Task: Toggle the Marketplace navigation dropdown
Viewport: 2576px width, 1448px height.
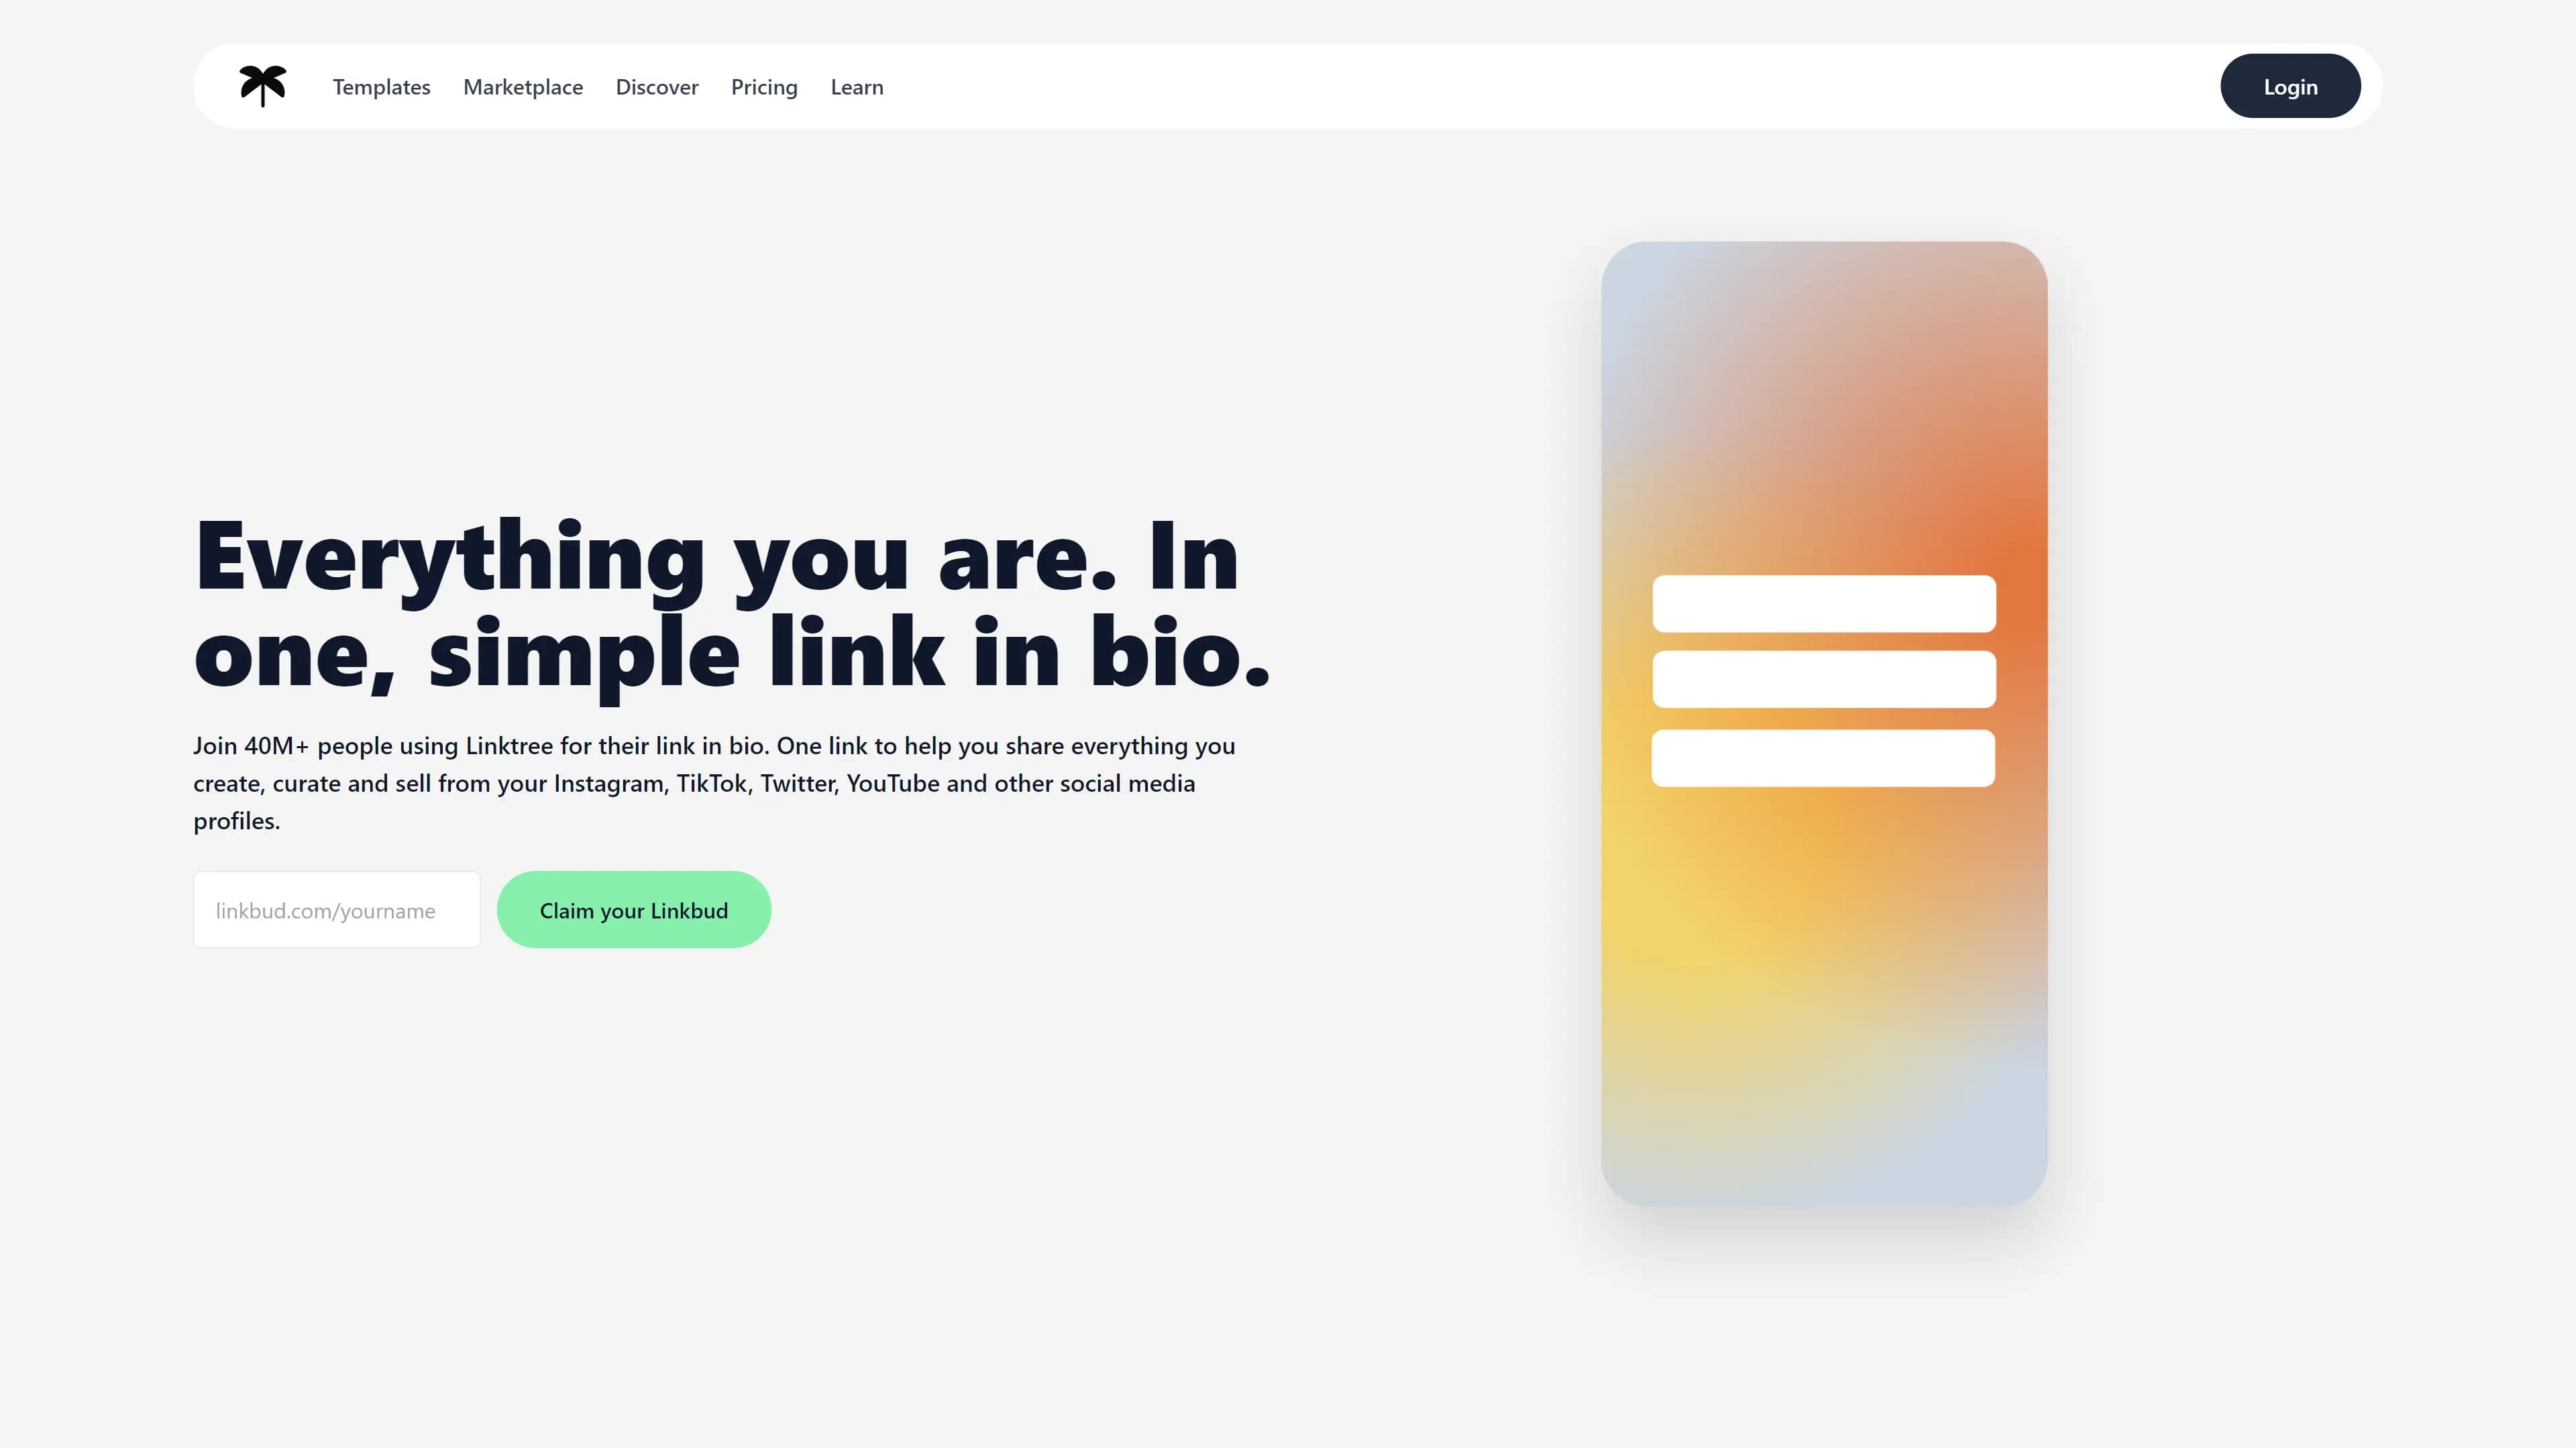Action: coord(522,85)
